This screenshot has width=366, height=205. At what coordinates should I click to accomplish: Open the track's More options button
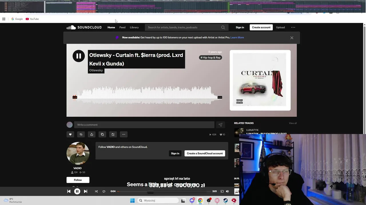click(124, 134)
